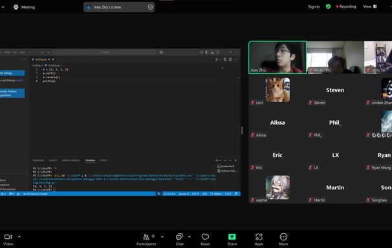Switch to the PORTS panel tab

[x=103, y=160]
